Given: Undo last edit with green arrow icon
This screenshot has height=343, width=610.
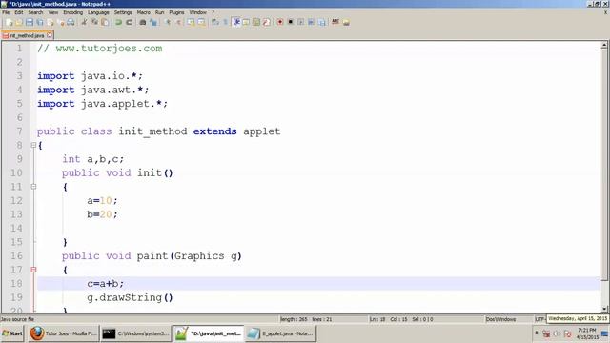Looking at the screenshot, I should pos(118,22).
